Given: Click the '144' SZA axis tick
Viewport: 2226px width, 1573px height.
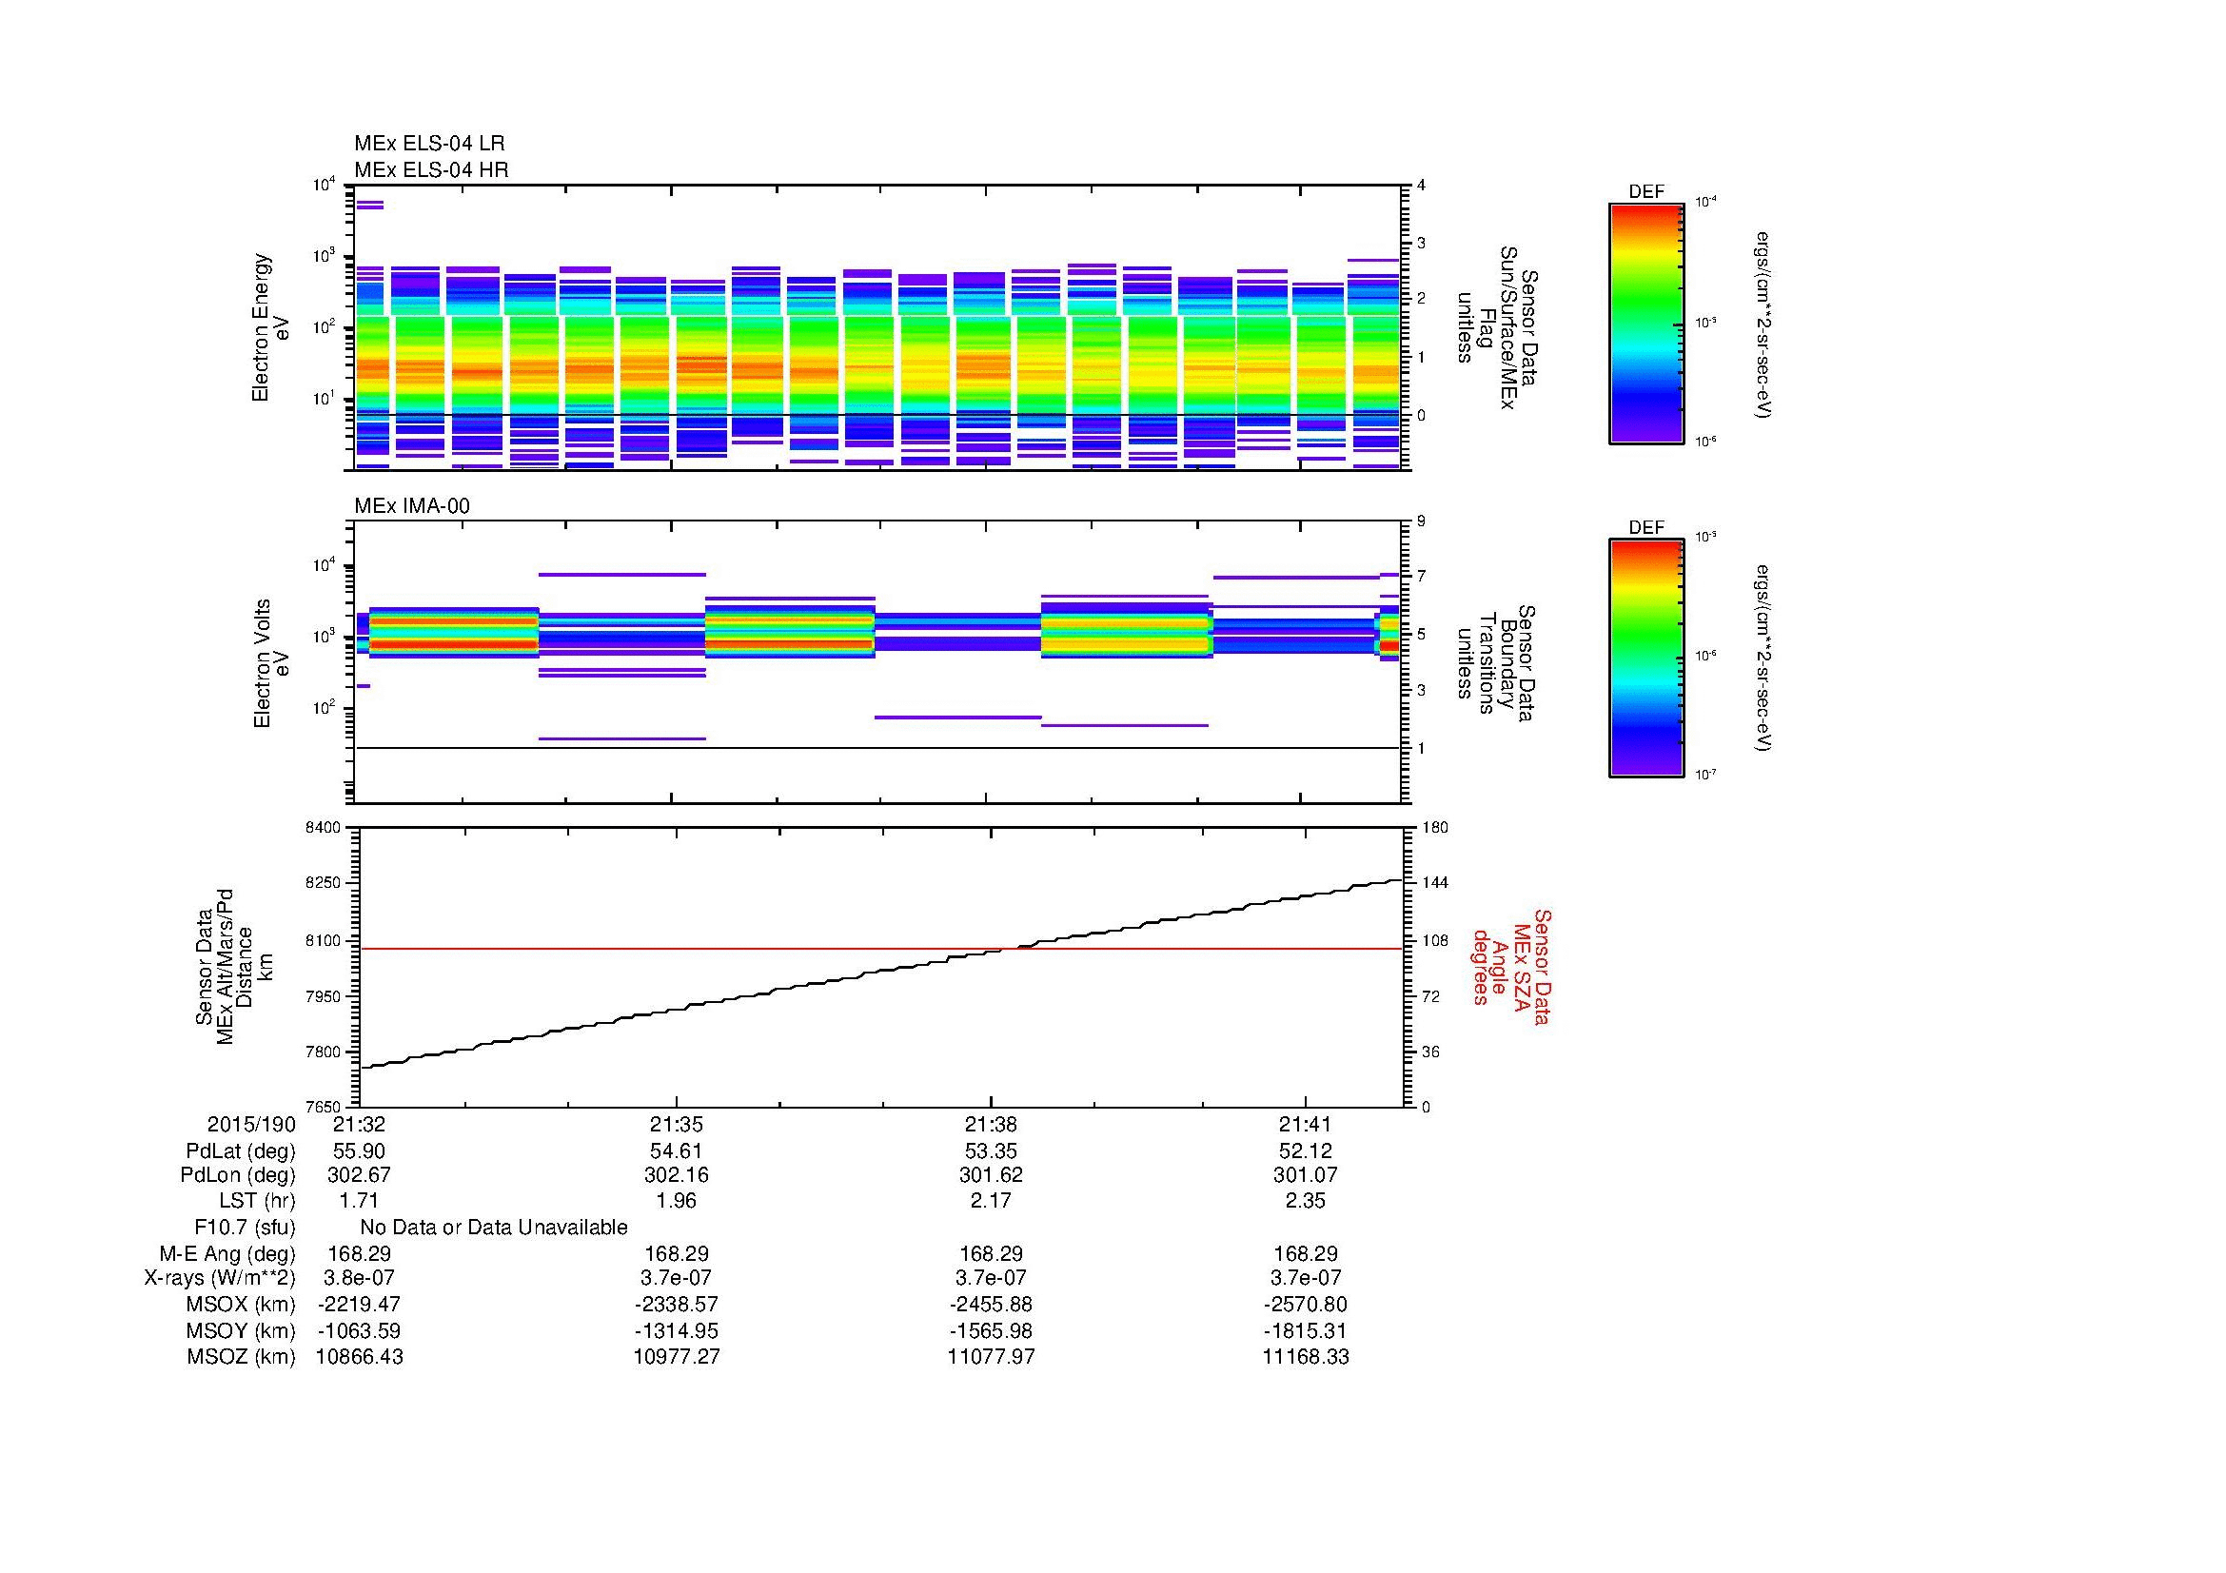Looking at the screenshot, I should (x=1434, y=884).
